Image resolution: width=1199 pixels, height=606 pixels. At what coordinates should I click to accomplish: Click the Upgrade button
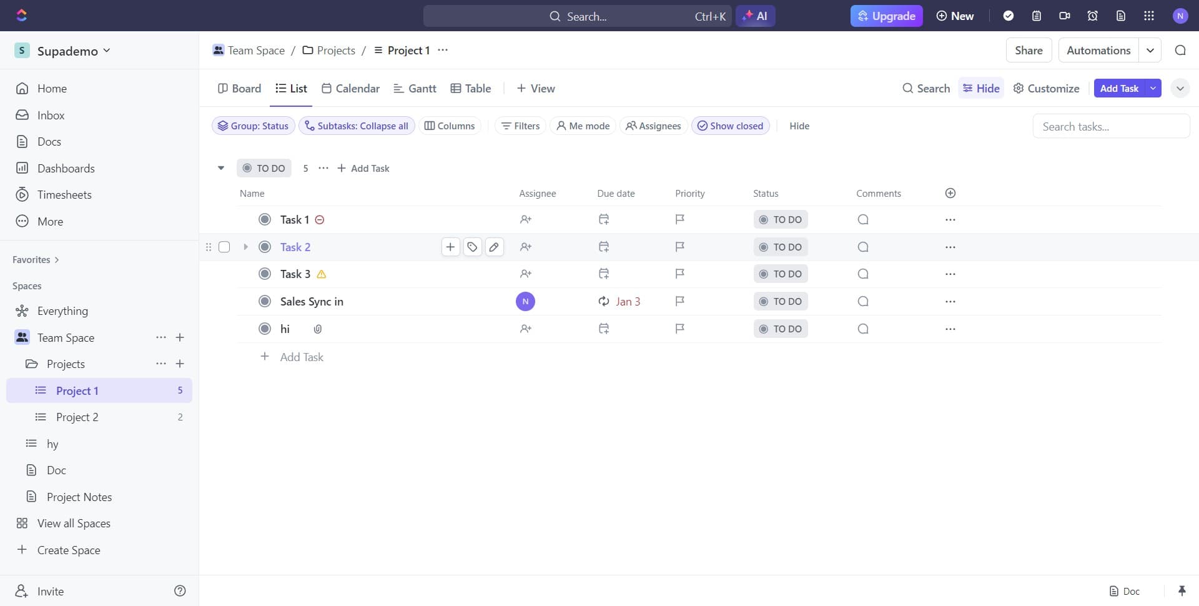pyautogui.click(x=886, y=16)
